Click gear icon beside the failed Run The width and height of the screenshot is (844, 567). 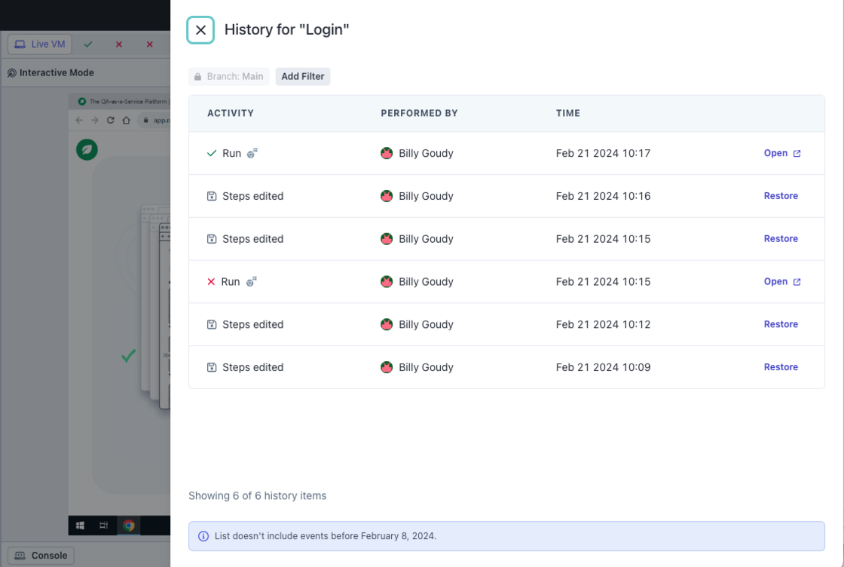pos(251,281)
